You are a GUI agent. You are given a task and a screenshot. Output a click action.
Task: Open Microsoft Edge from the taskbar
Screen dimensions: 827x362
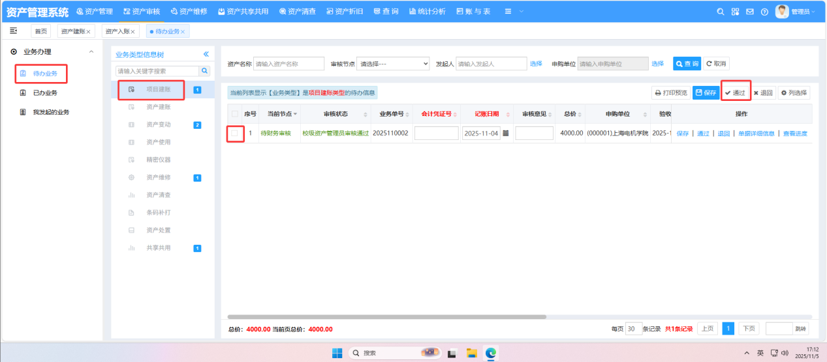point(490,353)
